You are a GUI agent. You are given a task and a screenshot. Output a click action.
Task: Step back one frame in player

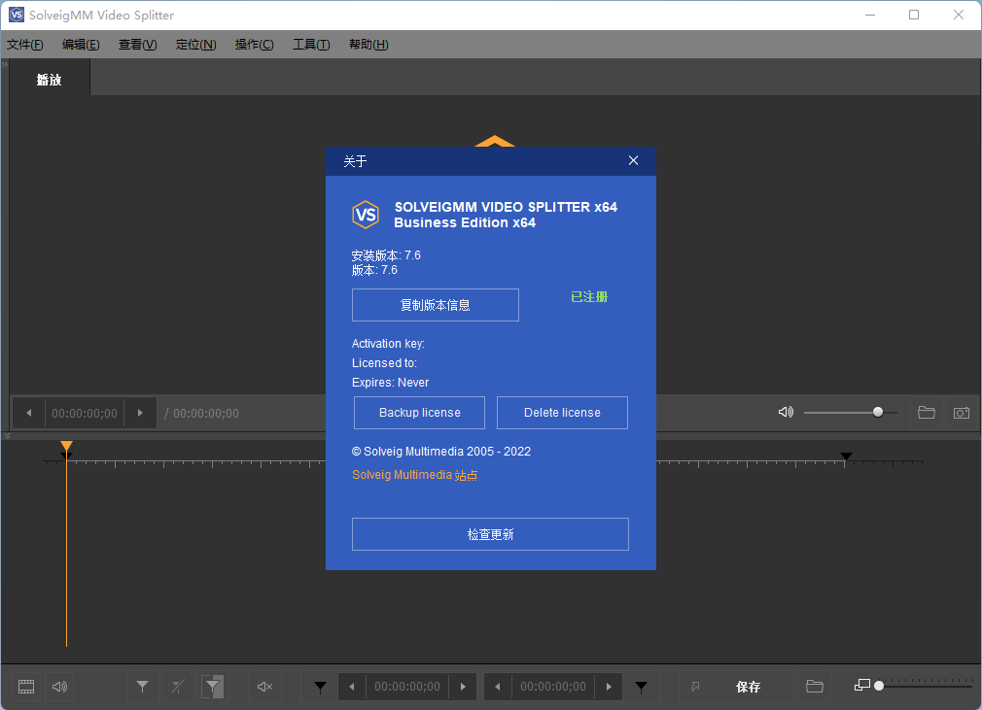(x=29, y=413)
